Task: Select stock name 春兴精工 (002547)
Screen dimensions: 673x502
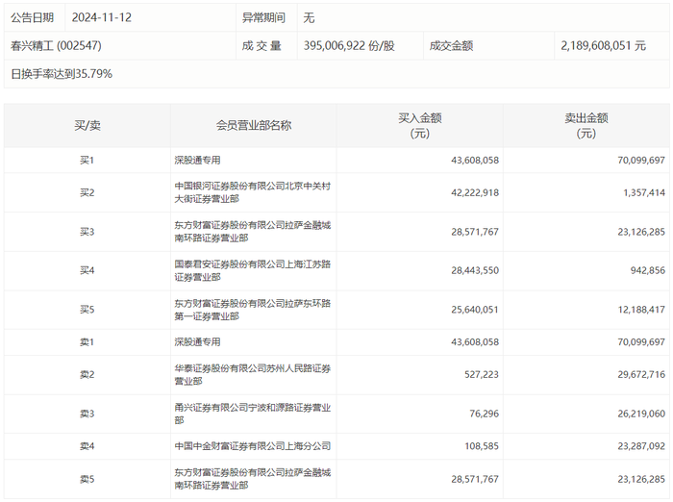Action: 56,45
